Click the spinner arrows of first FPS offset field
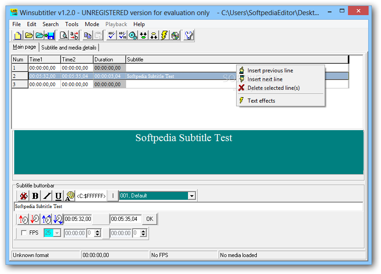The image size is (381, 274). (98, 233)
